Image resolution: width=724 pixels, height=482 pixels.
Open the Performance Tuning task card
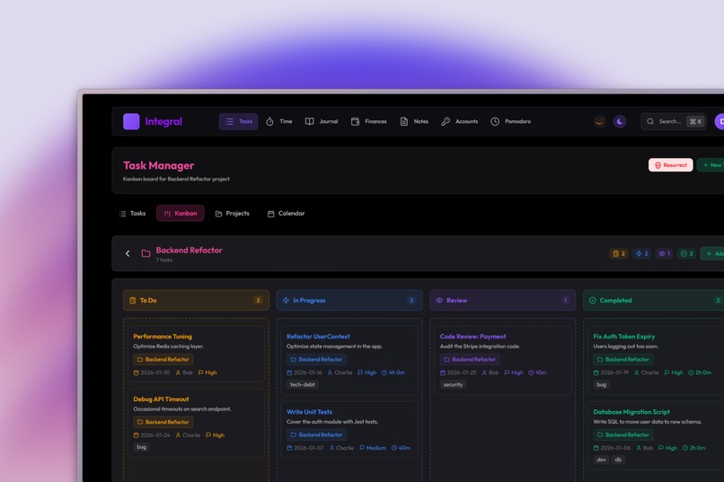click(196, 354)
